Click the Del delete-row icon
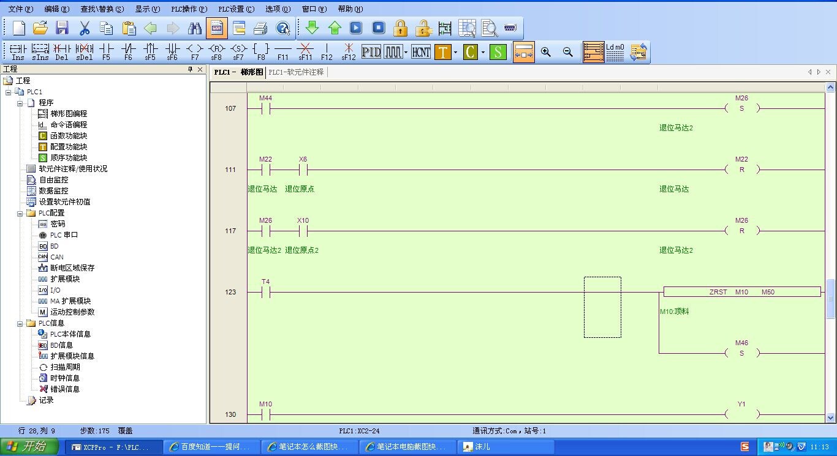The width and height of the screenshot is (837, 456). [62, 52]
